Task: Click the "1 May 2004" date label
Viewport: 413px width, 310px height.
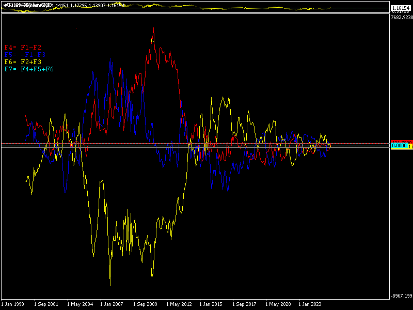Action: tap(80, 304)
